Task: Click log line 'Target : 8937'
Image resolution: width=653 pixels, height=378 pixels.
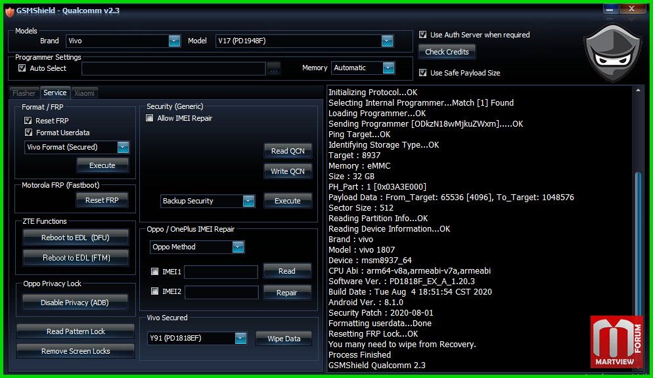Action: (x=354, y=155)
